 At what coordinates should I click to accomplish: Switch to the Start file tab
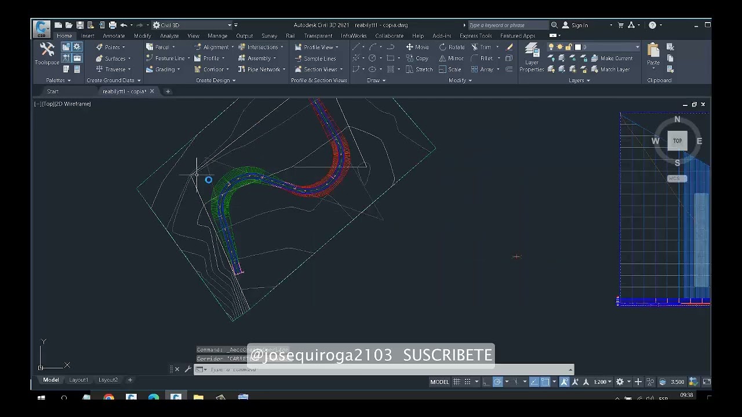coord(53,92)
